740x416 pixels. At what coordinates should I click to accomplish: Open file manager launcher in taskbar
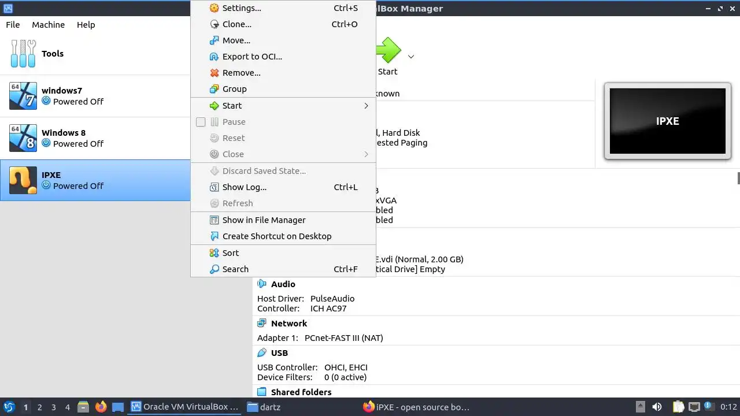[83, 407]
